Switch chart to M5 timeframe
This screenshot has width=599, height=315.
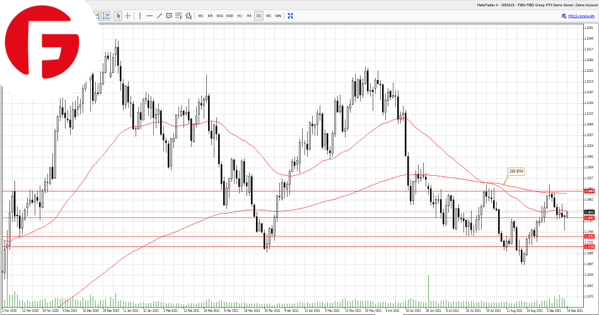pos(210,16)
